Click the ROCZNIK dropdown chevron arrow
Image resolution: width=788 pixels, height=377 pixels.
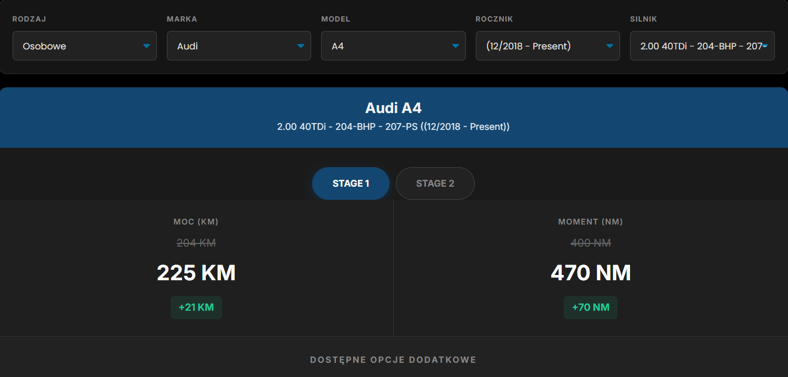pos(610,46)
